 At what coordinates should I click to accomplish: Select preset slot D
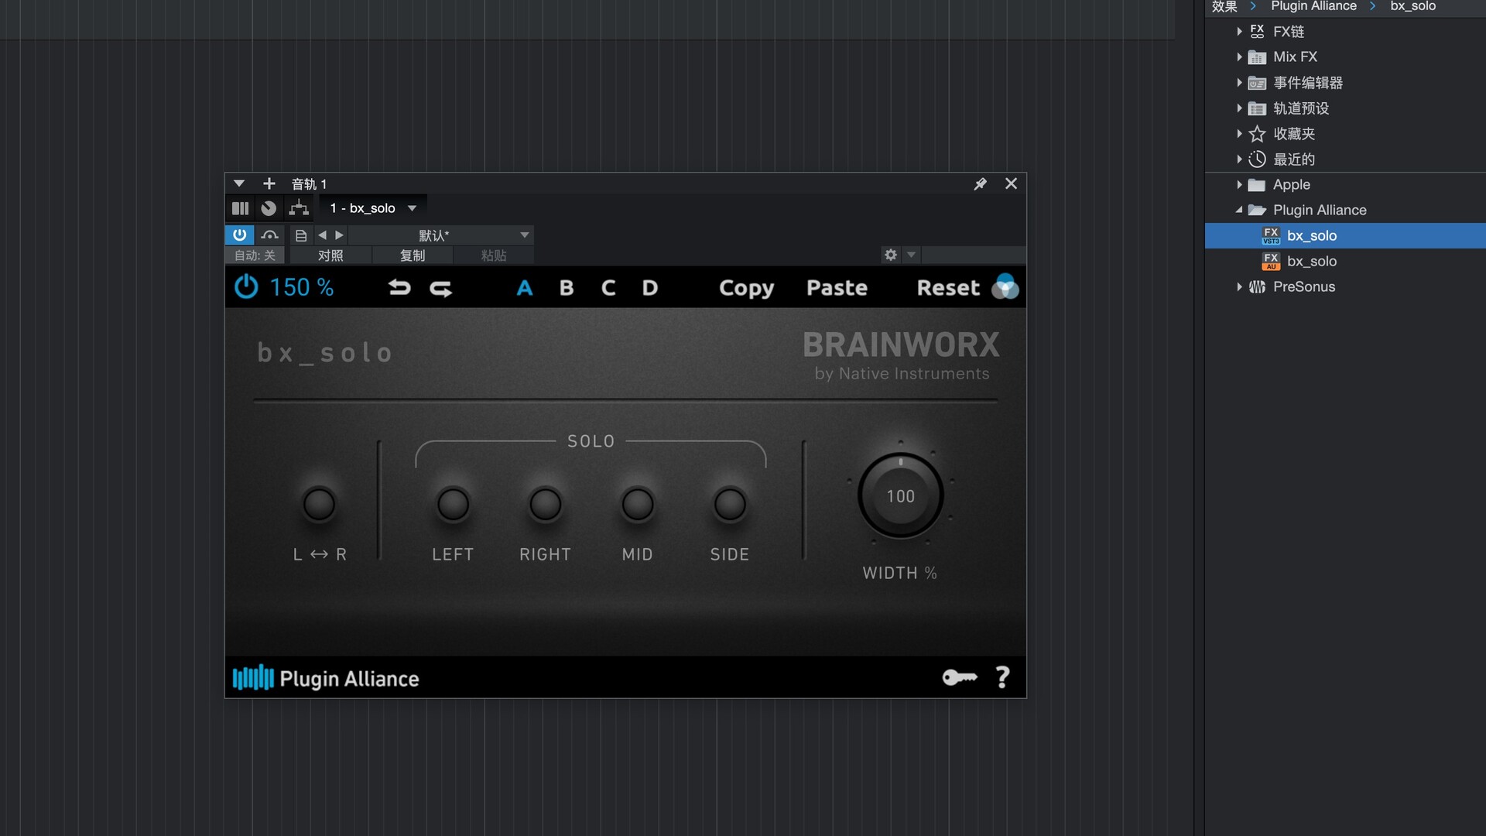click(x=650, y=288)
